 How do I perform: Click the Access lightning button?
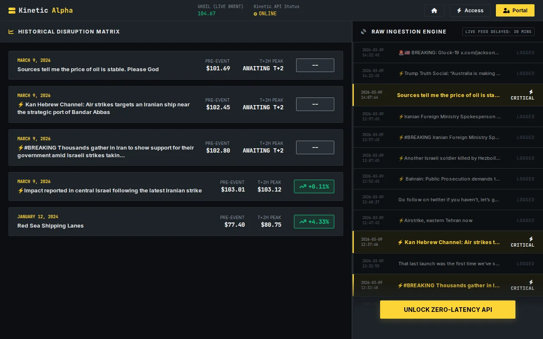[470, 11]
